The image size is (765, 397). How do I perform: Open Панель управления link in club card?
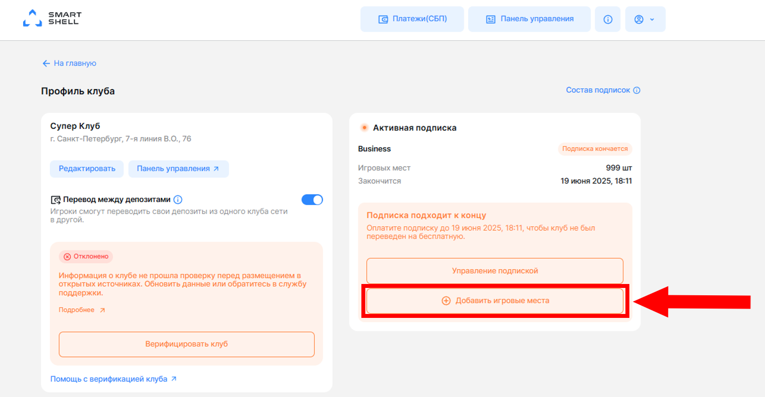coord(178,169)
